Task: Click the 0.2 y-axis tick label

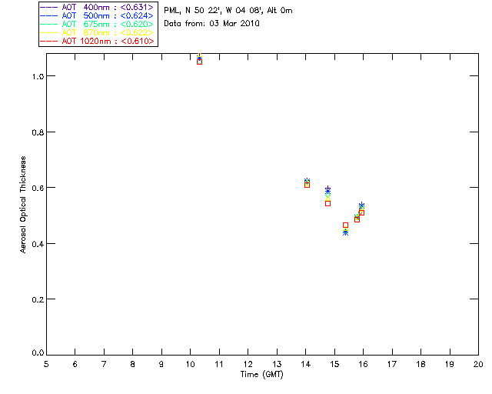Action: [x=38, y=299]
